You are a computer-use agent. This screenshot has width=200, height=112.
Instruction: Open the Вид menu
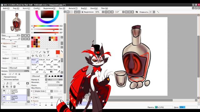point(84,8)
